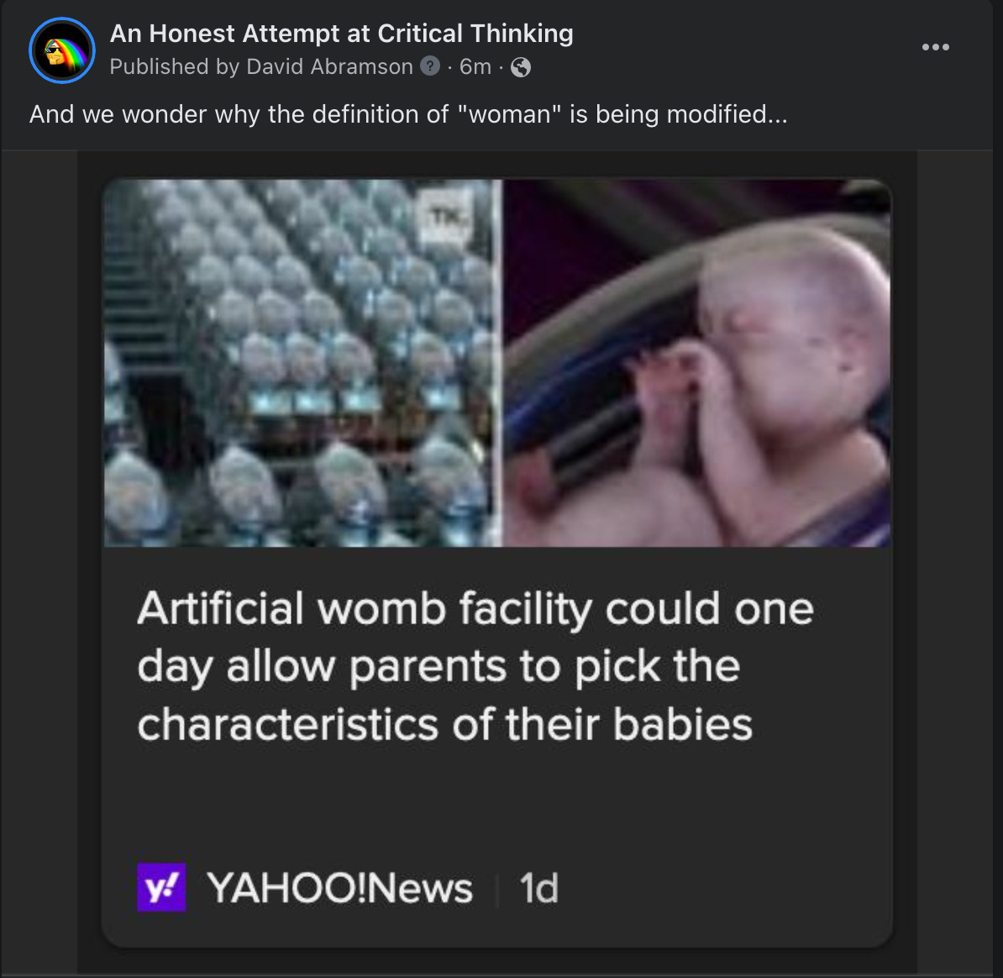The image size is (1003, 978).
Task: Click the globe public audience icon
Action: [x=521, y=67]
